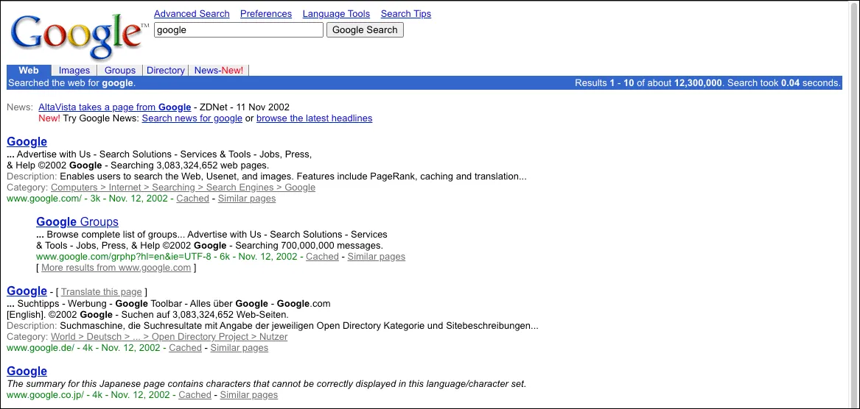Click the 'Suchmaschine, die Suchresultate' description text
The width and height of the screenshot is (860, 409).
299,326
